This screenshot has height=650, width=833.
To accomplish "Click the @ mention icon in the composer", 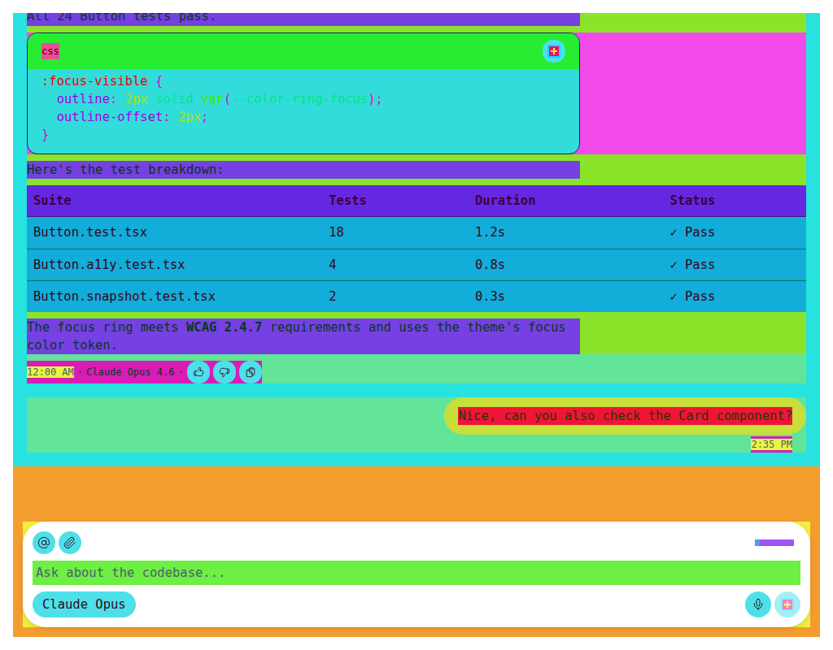I will point(44,543).
